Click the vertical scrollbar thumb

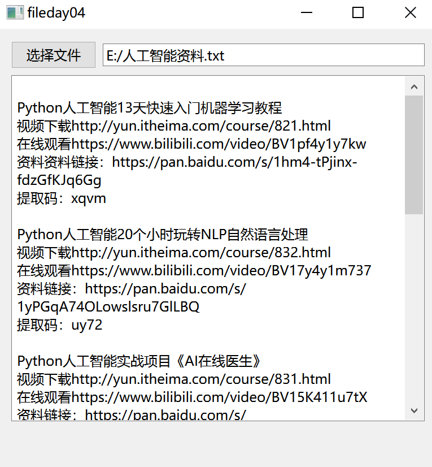[414, 155]
